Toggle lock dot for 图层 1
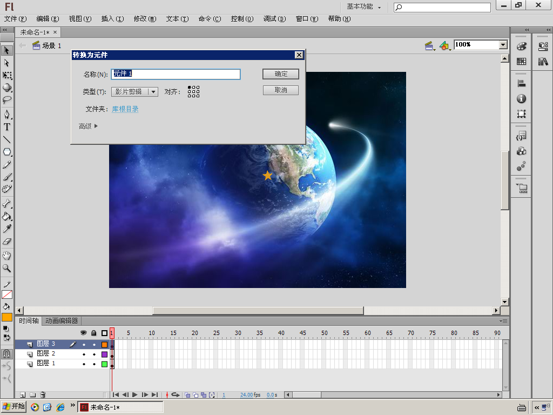The width and height of the screenshot is (553, 415). 94,364
